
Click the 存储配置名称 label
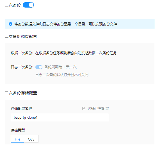click(x=21, y=108)
